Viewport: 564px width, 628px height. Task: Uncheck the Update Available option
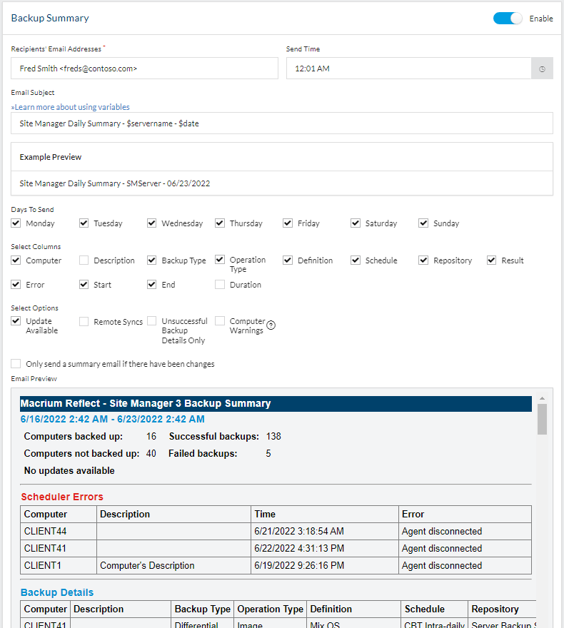[16, 322]
